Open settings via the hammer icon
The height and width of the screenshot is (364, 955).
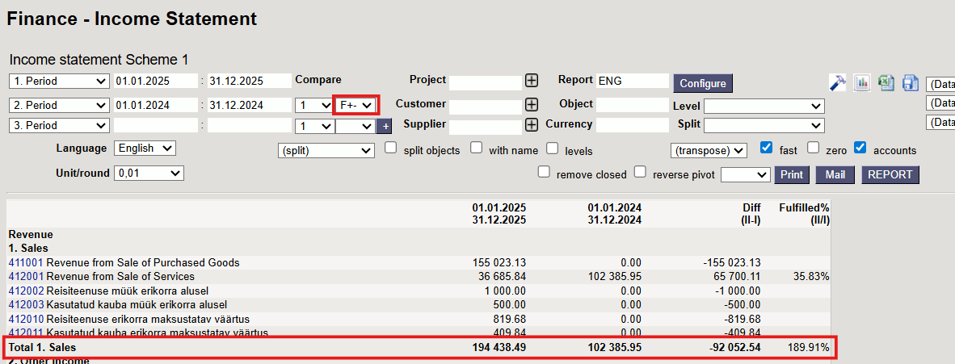coord(838,82)
